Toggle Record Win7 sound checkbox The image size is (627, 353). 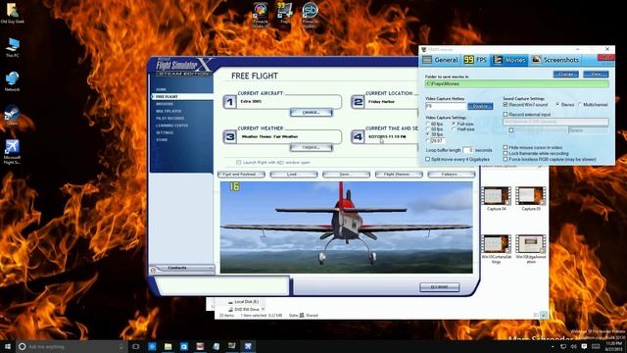(506, 105)
